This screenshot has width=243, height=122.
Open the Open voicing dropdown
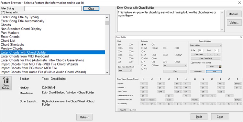(206, 45)
